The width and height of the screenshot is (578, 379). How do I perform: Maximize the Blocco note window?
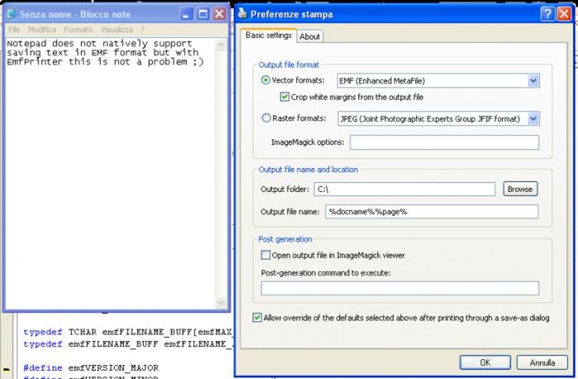coord(203,14)
